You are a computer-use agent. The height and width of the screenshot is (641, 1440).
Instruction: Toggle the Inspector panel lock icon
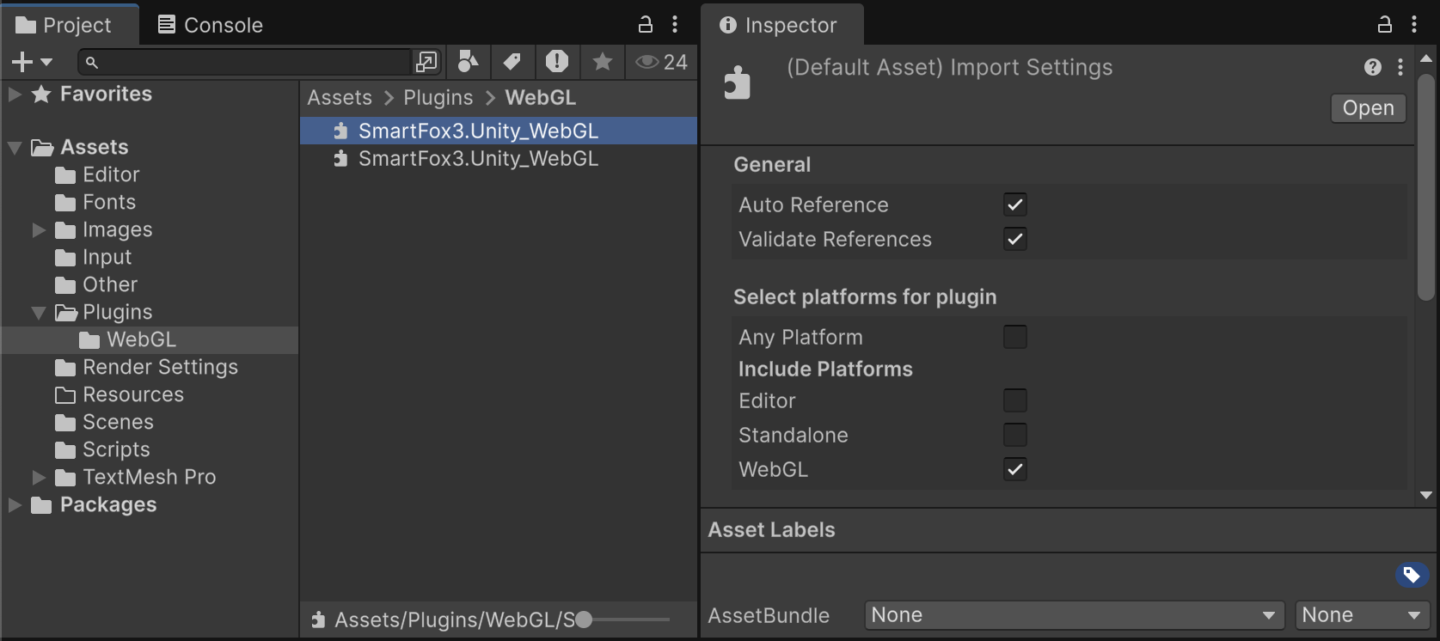1385,24
